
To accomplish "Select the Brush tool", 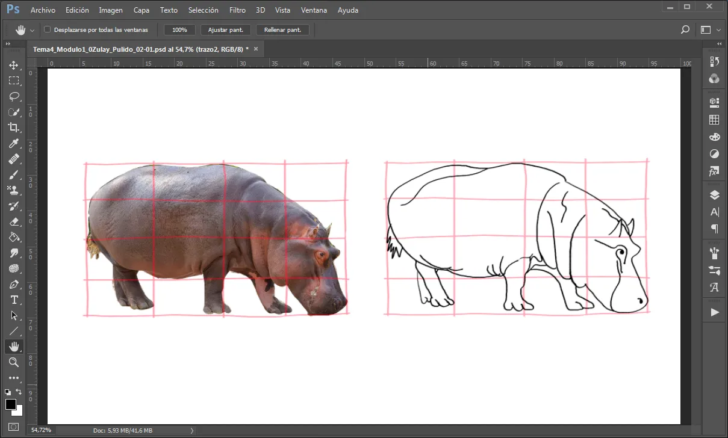I will click(13, 174).
